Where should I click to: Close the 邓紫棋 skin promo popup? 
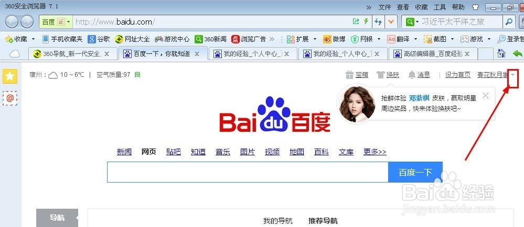click(x=486, y=96)
